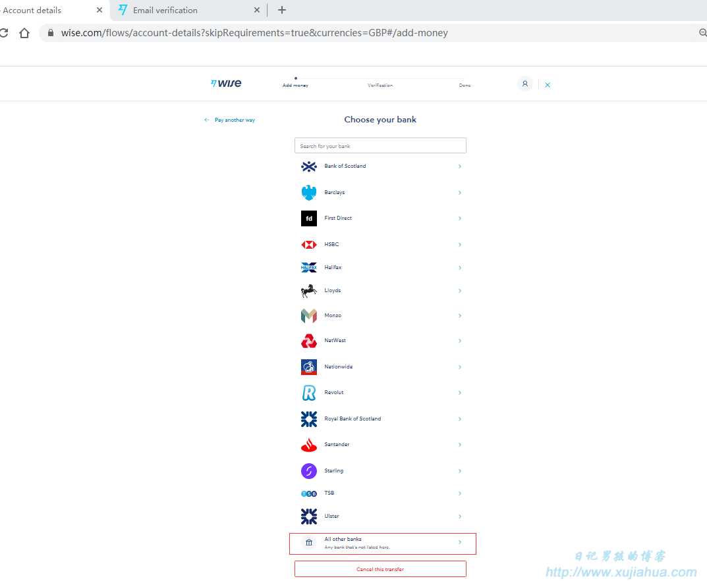Expand the NatWest chevron
Viewport: 707px width, 581px height.
tap(460, 341)
